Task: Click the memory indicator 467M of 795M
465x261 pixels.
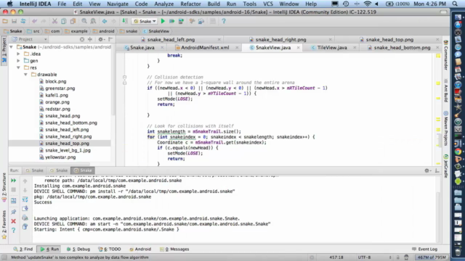Action: tap(432, 257)
